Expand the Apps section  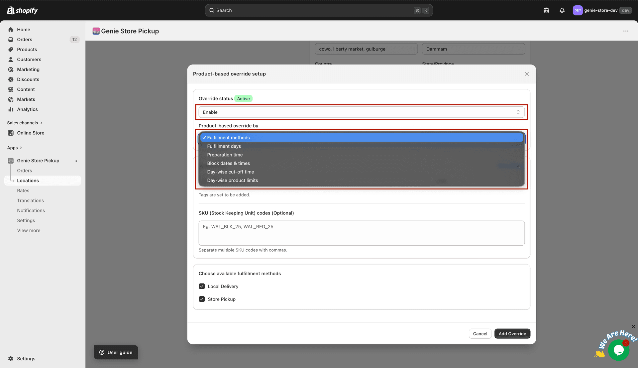tap(14, 148)
